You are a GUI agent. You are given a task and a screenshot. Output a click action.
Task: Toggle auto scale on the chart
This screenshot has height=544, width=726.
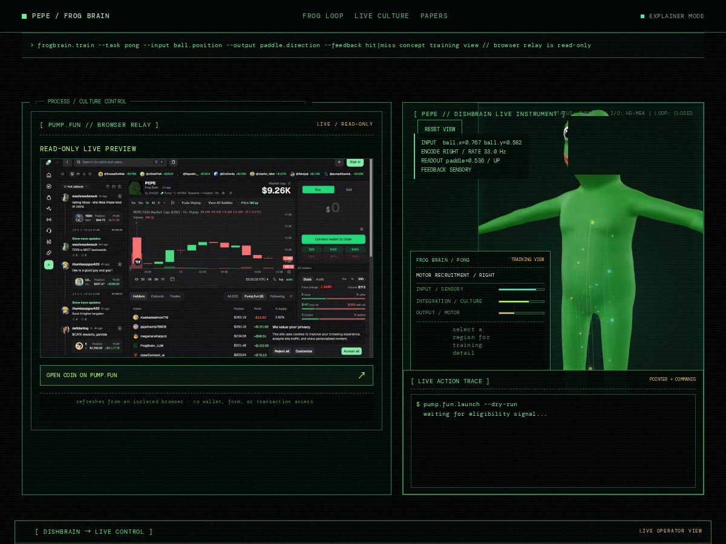click(x=289, y=279)
